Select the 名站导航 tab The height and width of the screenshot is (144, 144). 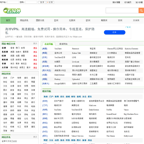pos(49,44)
